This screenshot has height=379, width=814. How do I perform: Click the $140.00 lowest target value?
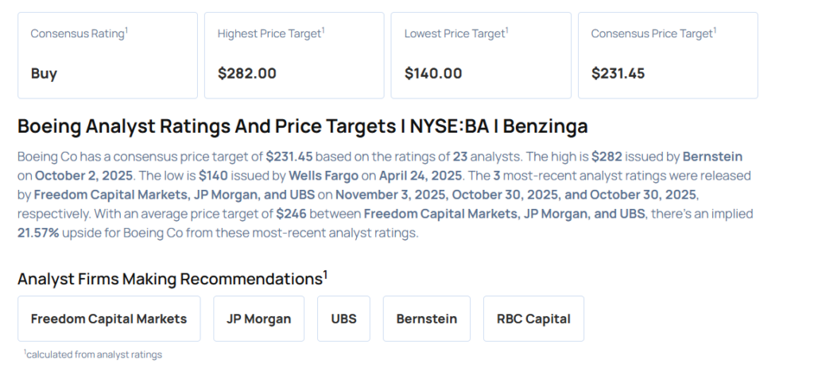(433, 74)
